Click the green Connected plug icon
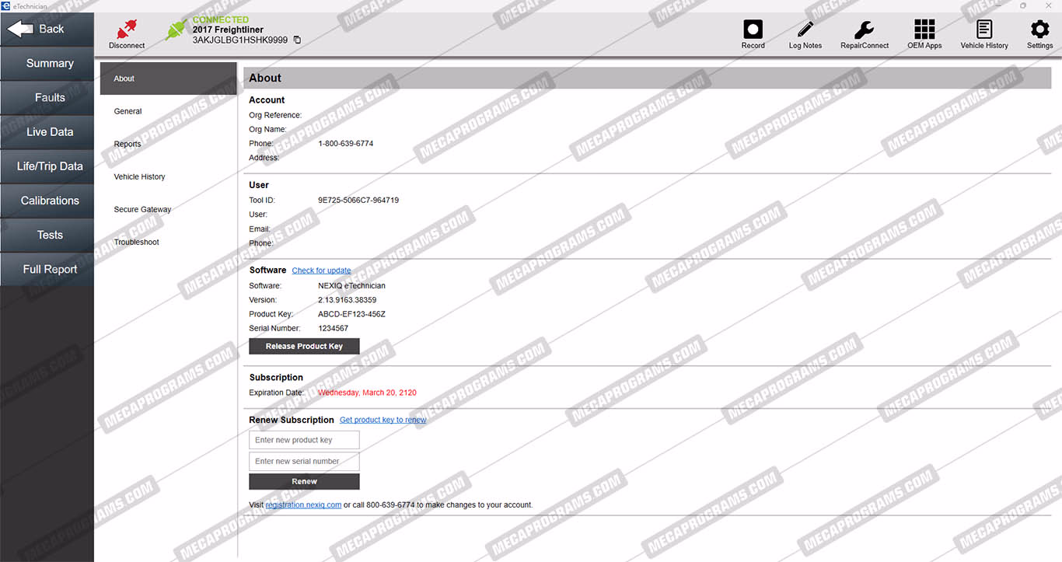The height and width of the screenshot is (562, 1062). (177, 30)
